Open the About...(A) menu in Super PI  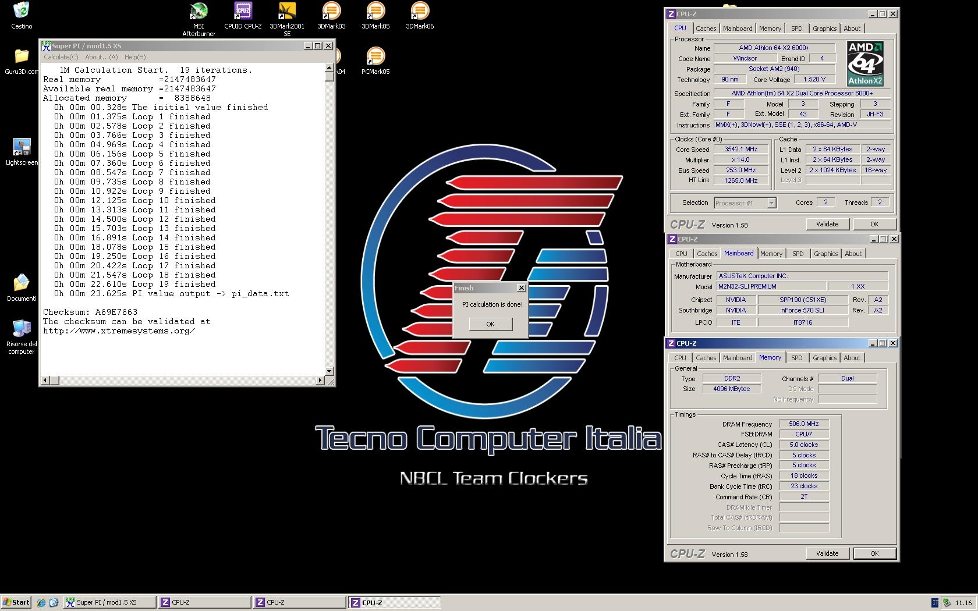101,57
